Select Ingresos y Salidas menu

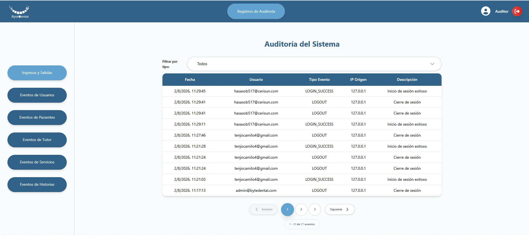pyautogui.click(x=37, y=73)
